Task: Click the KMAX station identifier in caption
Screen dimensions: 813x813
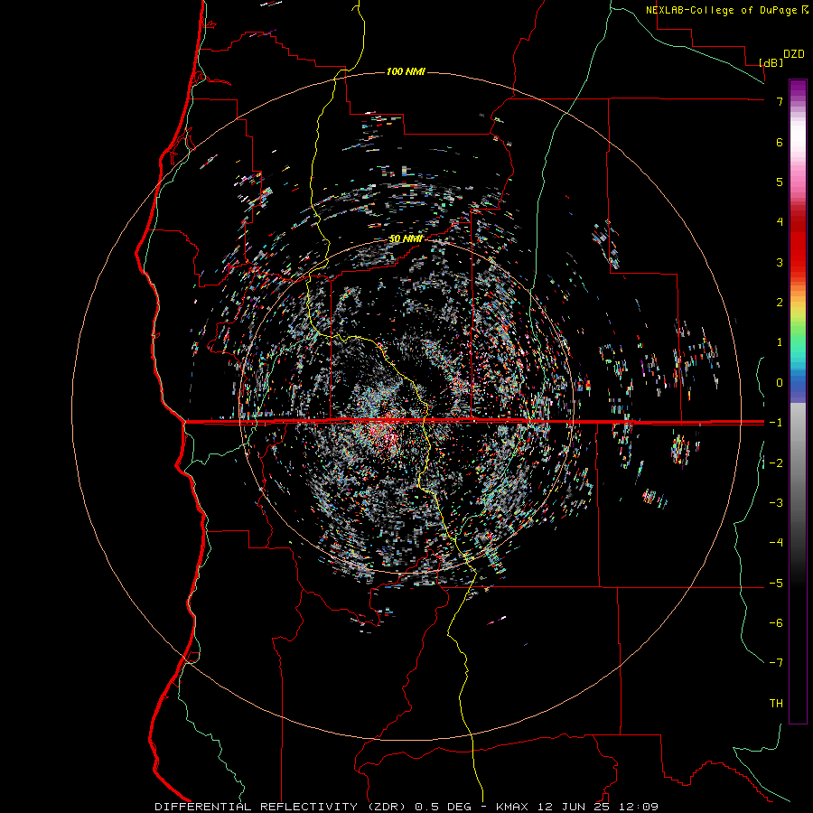Action: click(x=512, y=807)
